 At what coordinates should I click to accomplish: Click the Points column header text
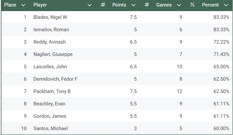point(119,5)
